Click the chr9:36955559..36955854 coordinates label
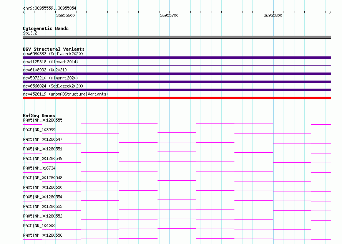This screenshot has height=244, width=342. pyautogui.click(x=50, y=8)
